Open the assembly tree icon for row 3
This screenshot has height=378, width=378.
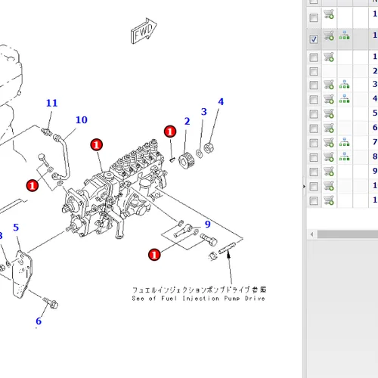pyautogui.click(x=344, y=84)
